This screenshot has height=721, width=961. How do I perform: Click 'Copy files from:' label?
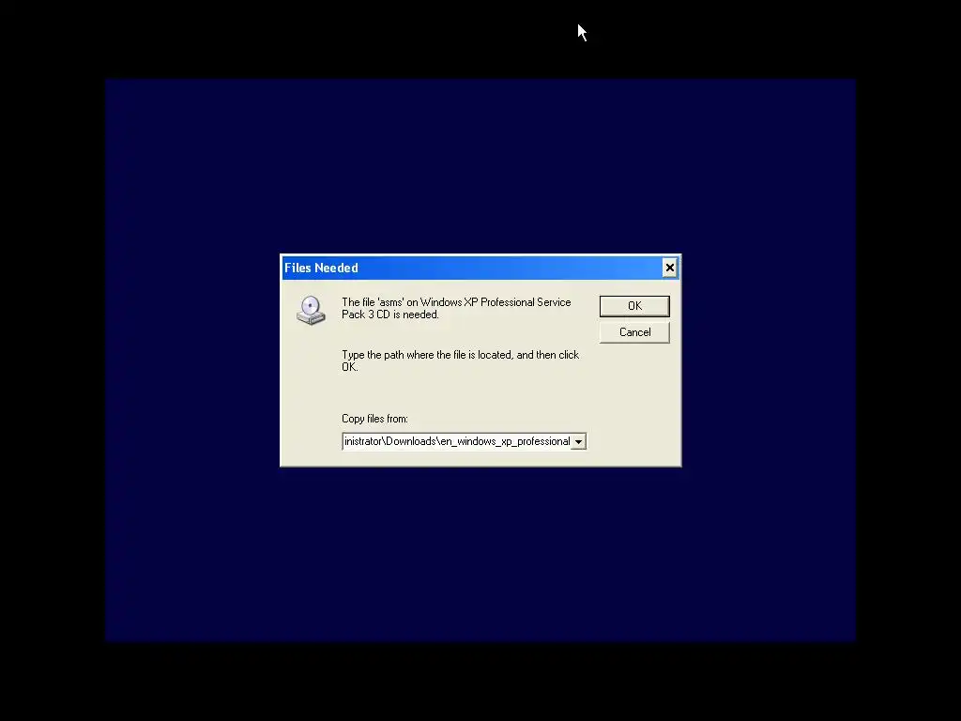click(x=374, y=419)
